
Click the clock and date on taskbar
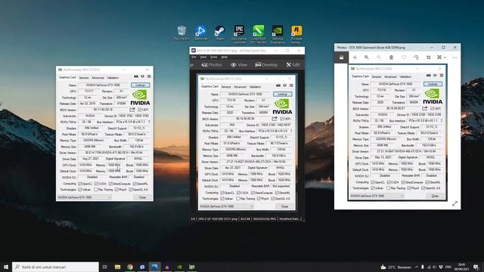coord(461,267)
